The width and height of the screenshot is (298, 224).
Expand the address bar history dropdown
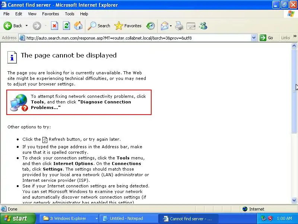(x=254, y=38)
